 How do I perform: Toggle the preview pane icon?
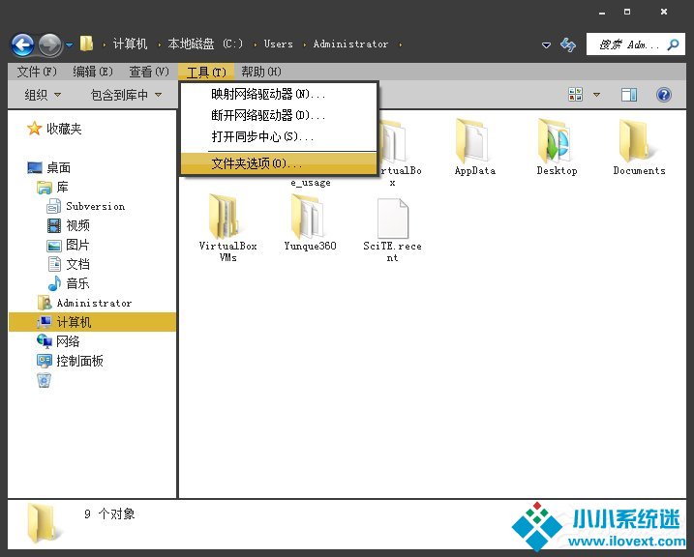tap(629, 94)
